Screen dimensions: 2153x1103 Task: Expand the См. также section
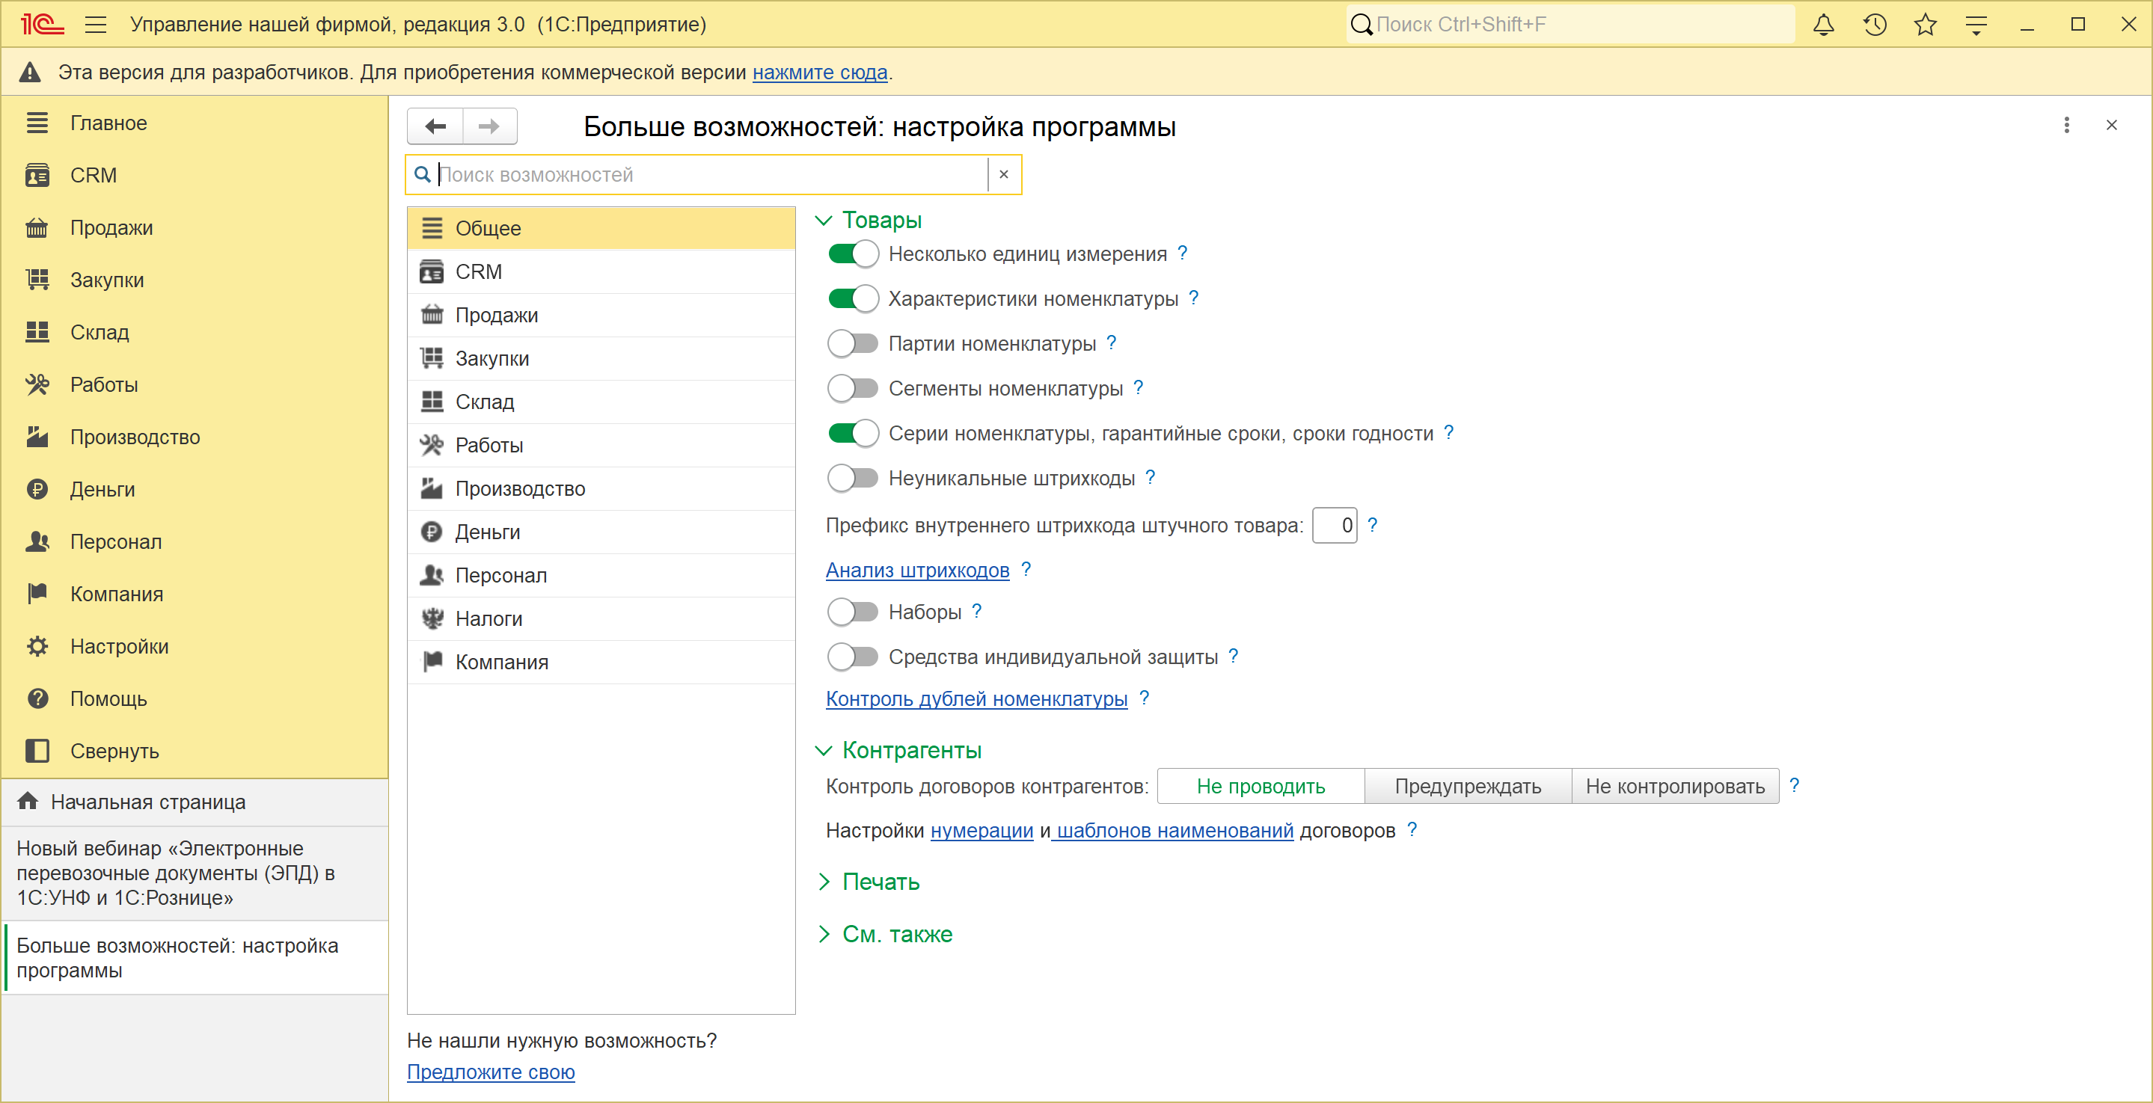pos(824,934)
